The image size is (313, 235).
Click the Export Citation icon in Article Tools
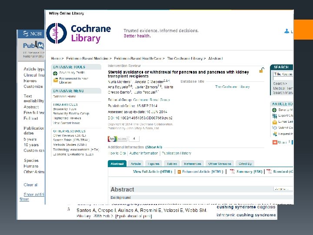(x=275, y=116)
